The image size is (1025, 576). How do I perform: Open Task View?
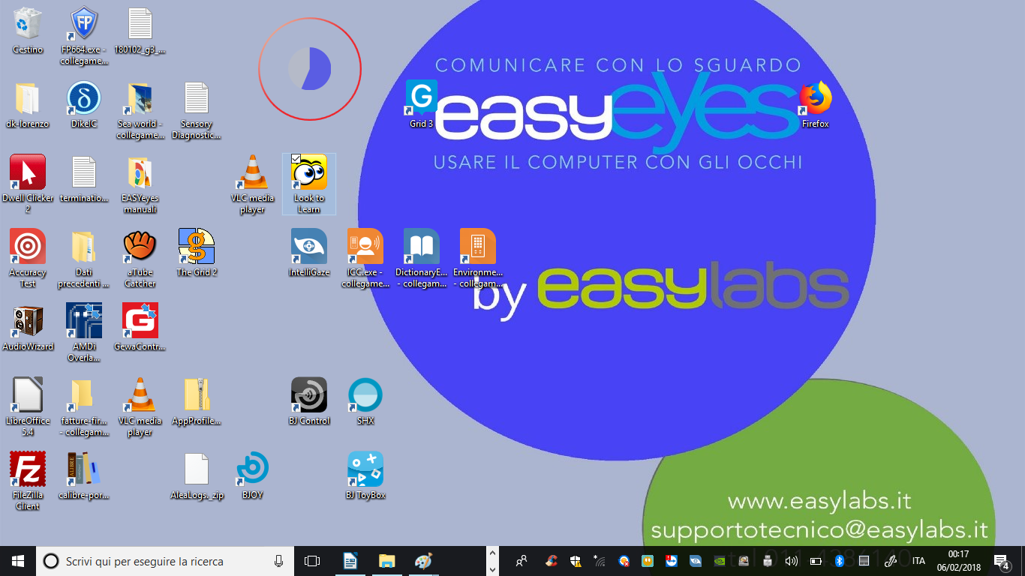312,561
